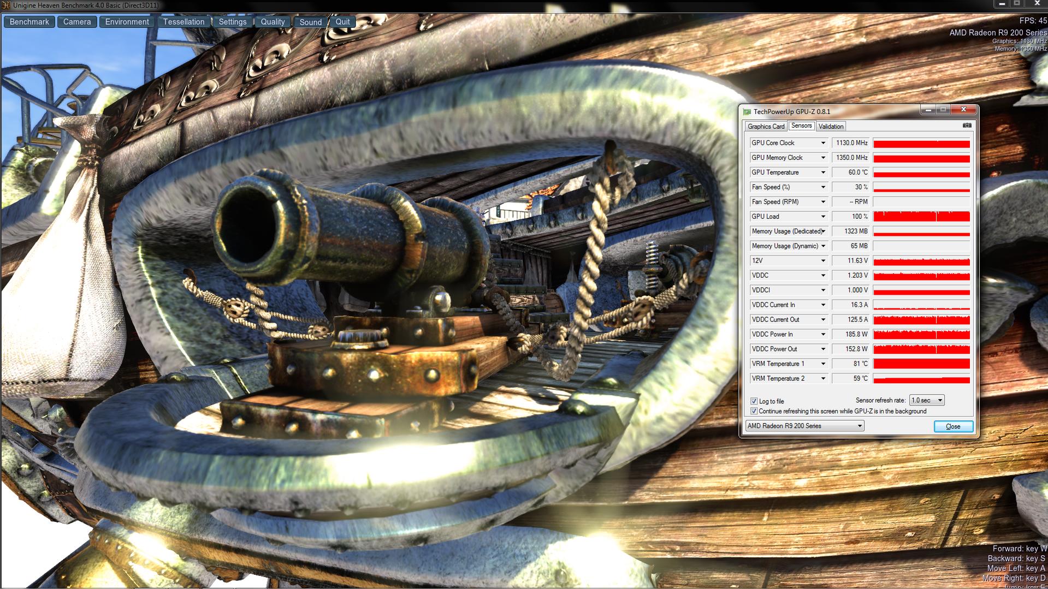The height and width of the screenshot is (589, 1048).
Task: Open the VDDC Power In dropdown
Action: (823, 335)
